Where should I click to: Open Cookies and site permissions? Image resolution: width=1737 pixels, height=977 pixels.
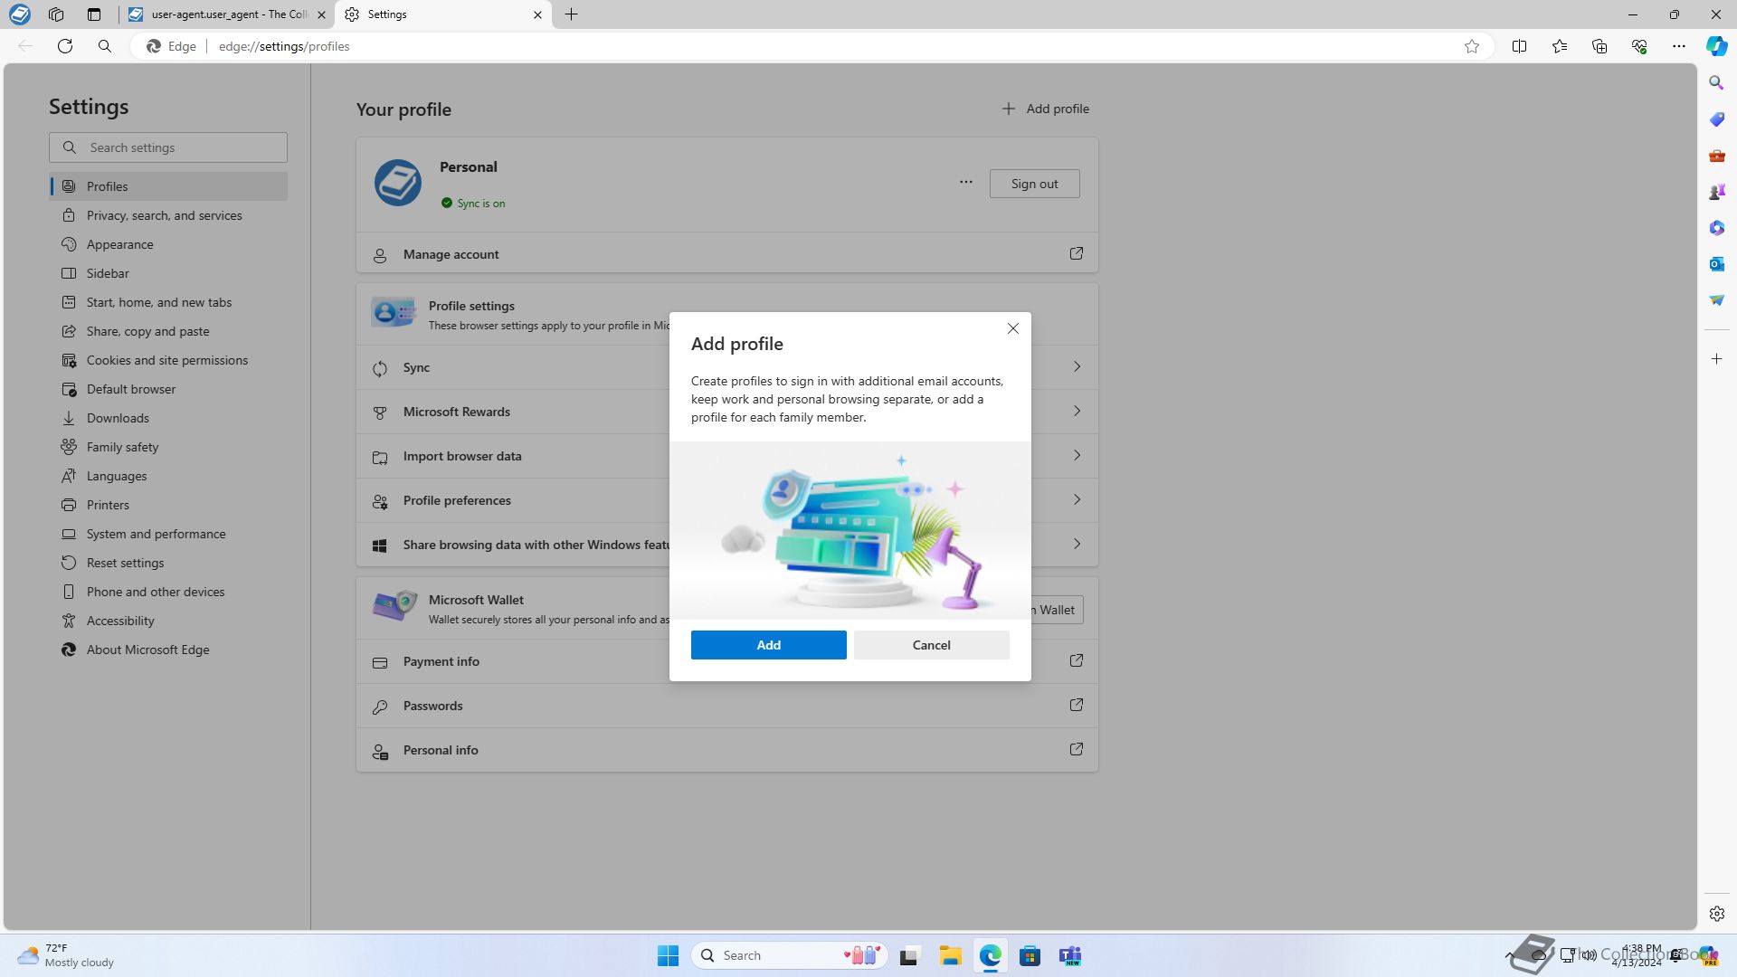pos(168,360)
